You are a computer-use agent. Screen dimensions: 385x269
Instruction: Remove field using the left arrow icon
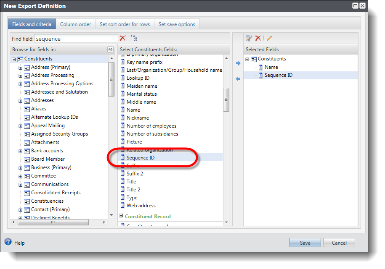(238, 78)
